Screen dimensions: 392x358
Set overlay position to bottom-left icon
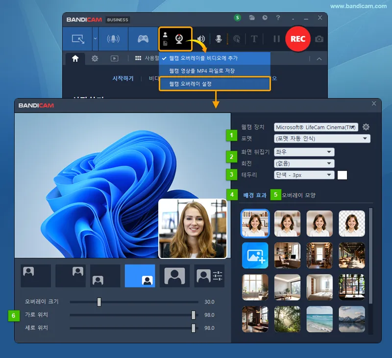click(105, 276)
